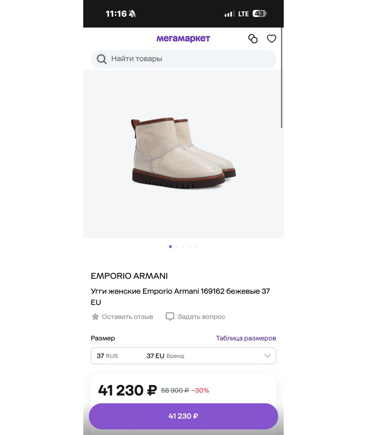Open the 37 RUS size selector
Viewport: 367px width, 435px height.
(107, 356)
